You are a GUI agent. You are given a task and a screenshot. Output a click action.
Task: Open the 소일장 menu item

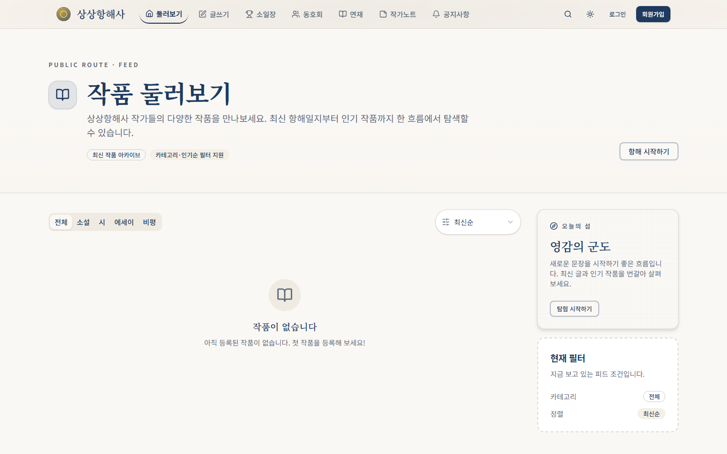point(261,14)
